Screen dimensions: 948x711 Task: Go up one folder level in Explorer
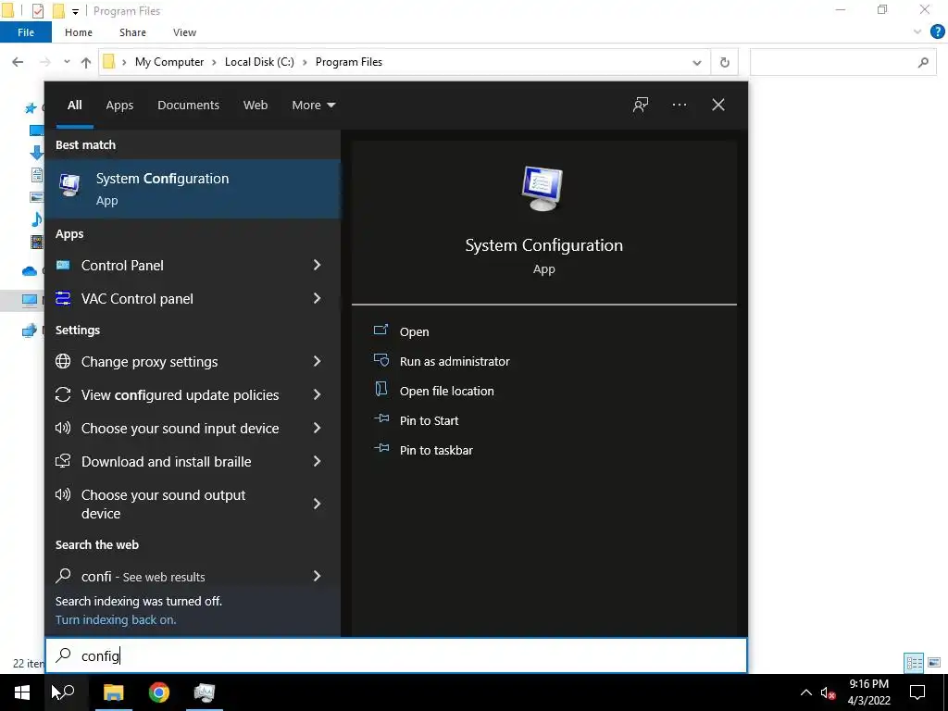[x=86, y=62]
